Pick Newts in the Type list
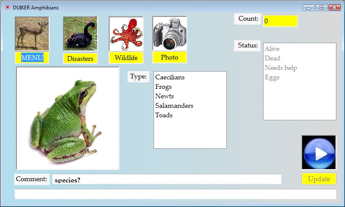Viewport: 345px width, 207px height. (165, 96)
